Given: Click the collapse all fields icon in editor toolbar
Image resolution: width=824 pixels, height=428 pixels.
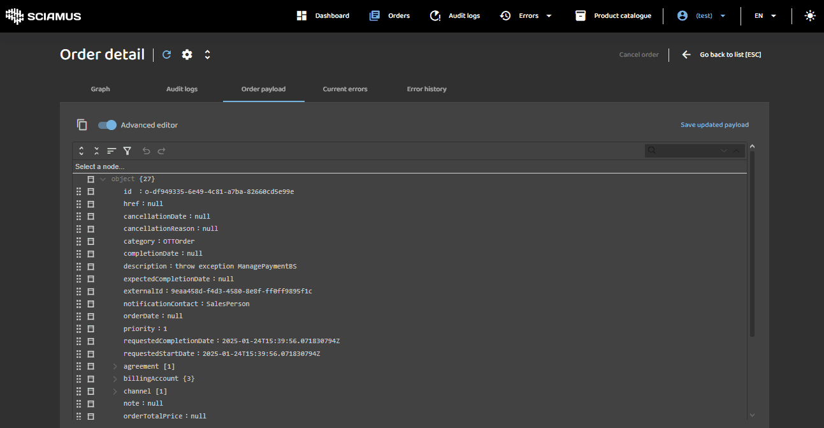Looking at the screenshot, I should [x=96, y=151].
